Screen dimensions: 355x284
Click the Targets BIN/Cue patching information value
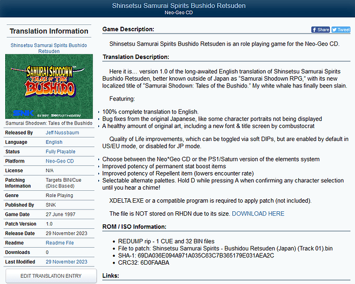click(64, 183)
